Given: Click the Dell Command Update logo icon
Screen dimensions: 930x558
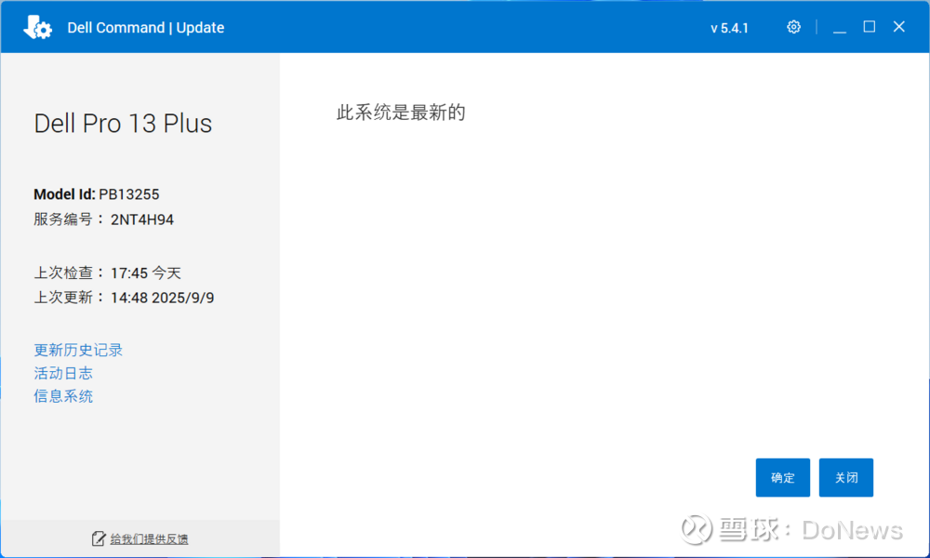Looking at the screenshot, I should (x=37, y=27).
